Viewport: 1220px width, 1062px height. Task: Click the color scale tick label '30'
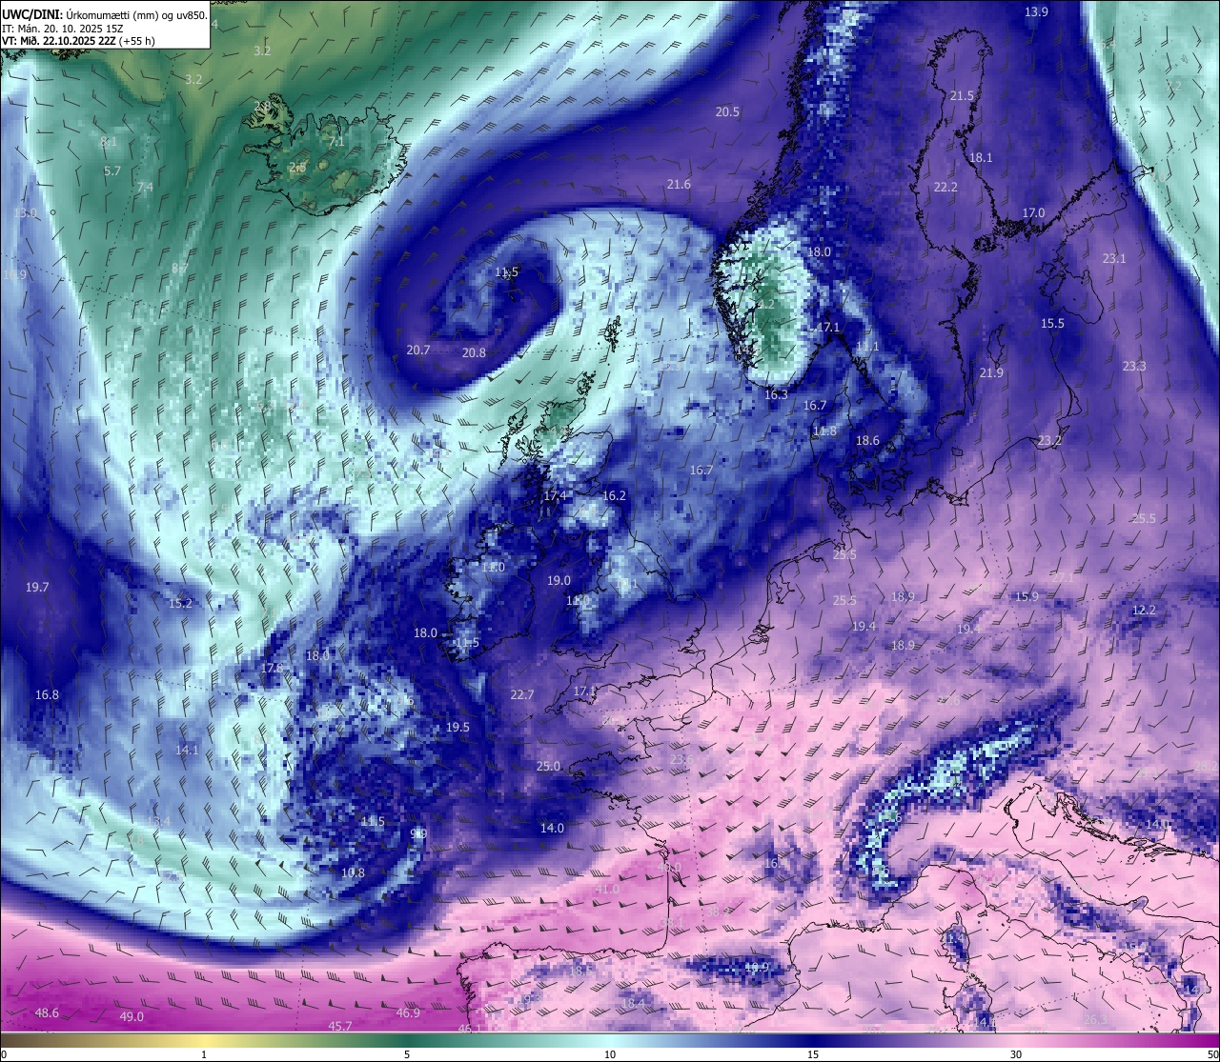(1016, 1054)
